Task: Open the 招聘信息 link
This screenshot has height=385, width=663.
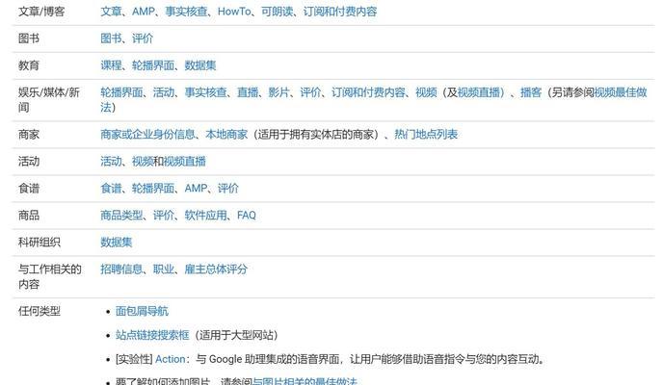Action: (x=121, y=269)
